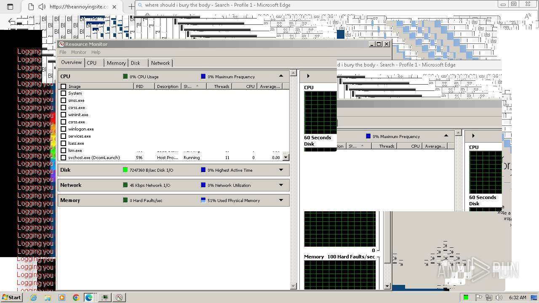This screenshot has height=303, width=539.
Task: Select the Resource Monitor taskbar button
Action: (119, 298)
